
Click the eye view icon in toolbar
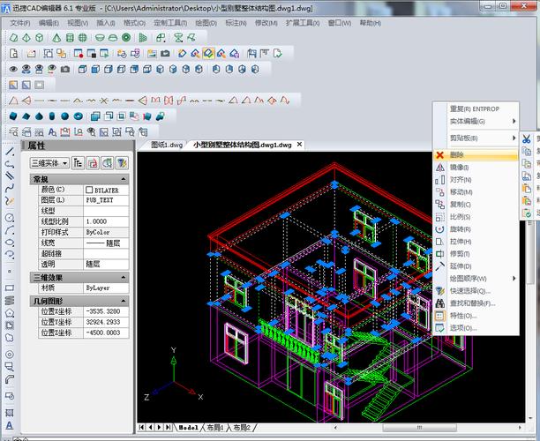14,69
